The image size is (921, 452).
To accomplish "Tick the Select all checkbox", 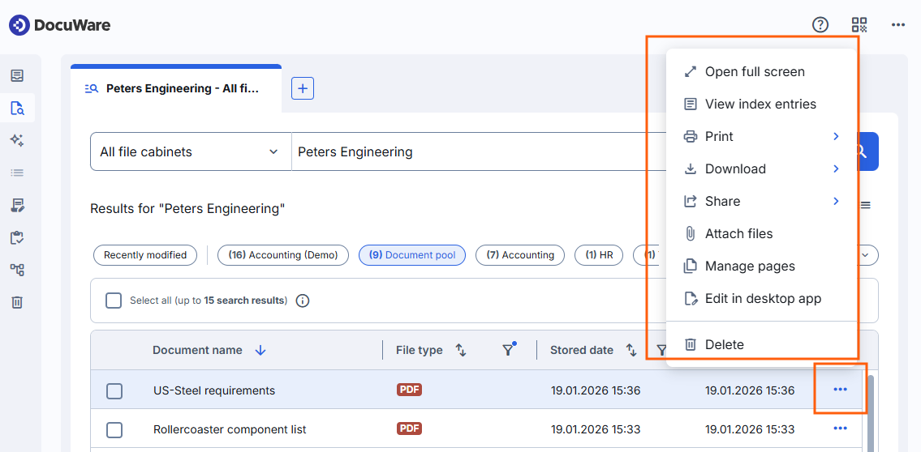I will pos(114,301).
